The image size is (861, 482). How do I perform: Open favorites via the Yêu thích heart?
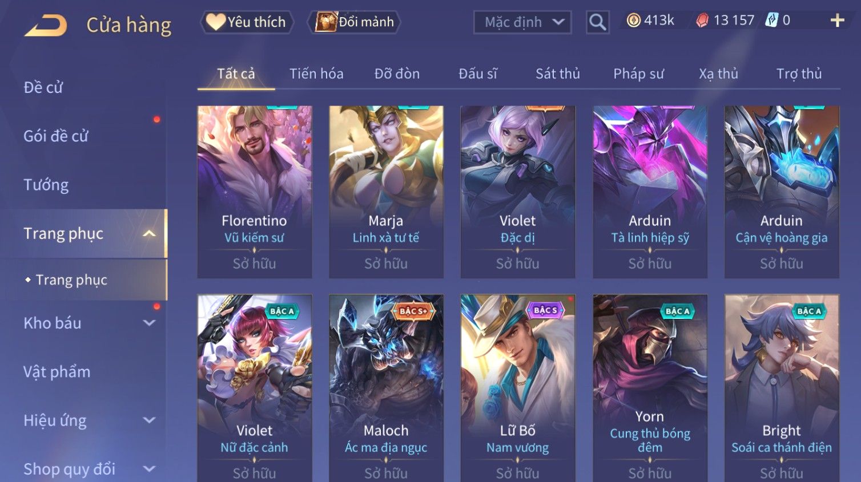(x=216, y=22)
